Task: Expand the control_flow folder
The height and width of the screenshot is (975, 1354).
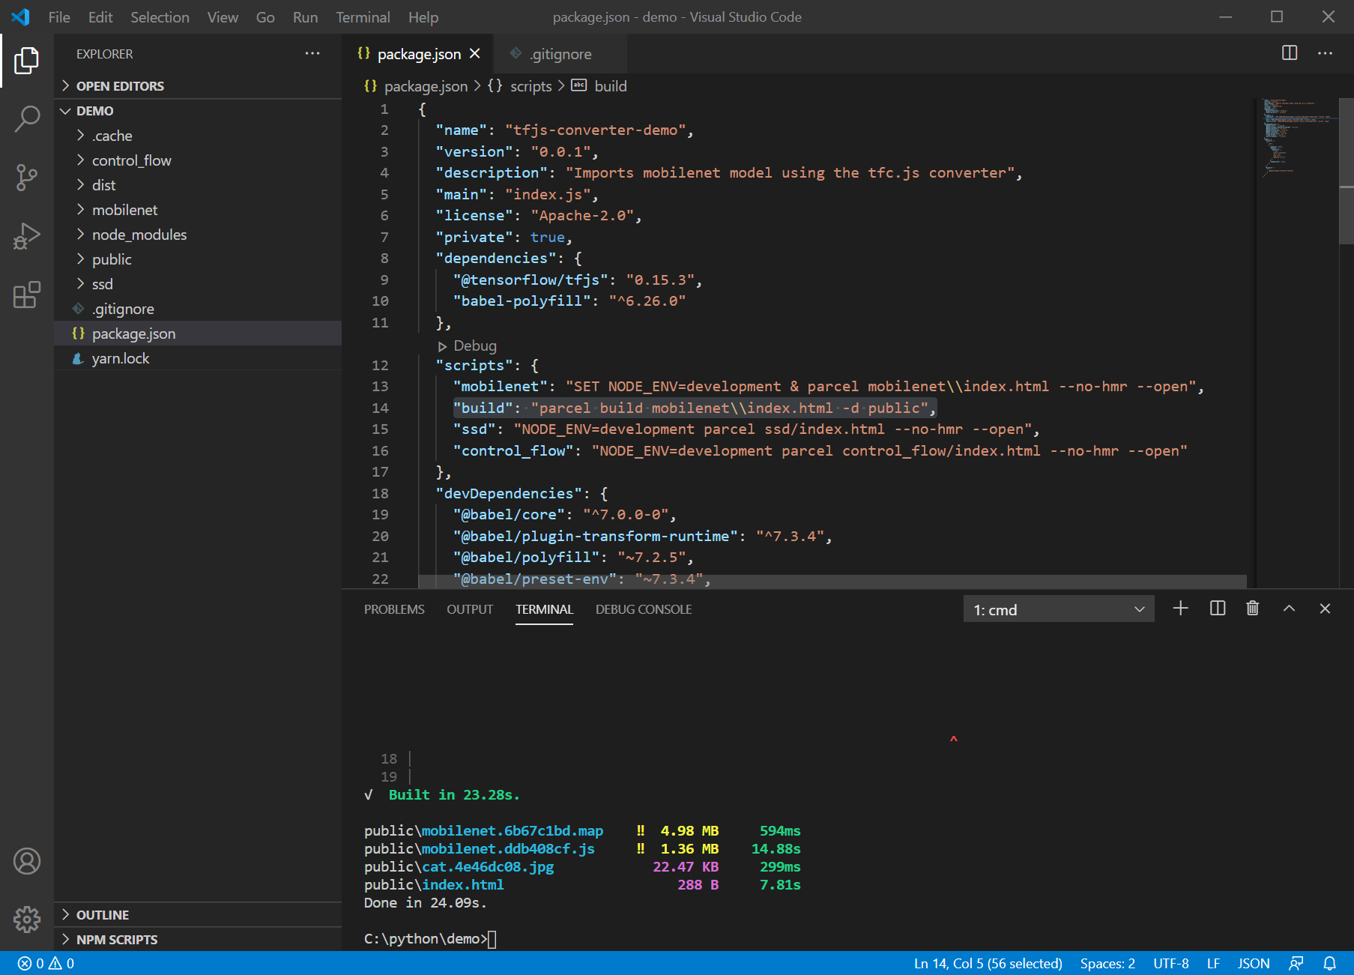Action: 198,160
